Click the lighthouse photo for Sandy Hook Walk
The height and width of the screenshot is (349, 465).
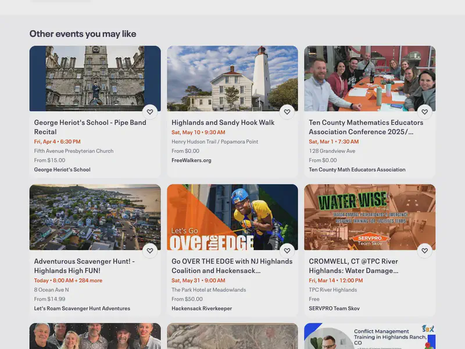point(233,79)
